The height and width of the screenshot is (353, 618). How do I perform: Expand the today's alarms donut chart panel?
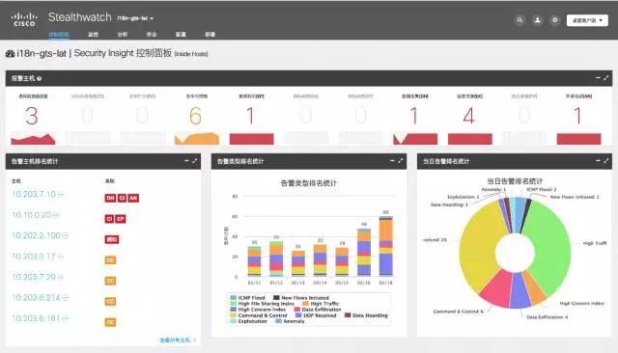coord(605,160)
